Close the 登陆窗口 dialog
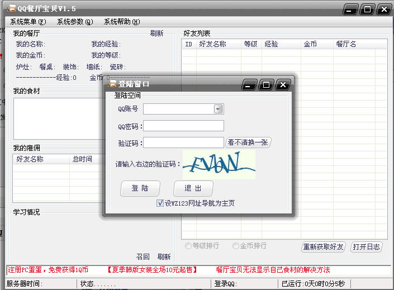 [283, 85]
